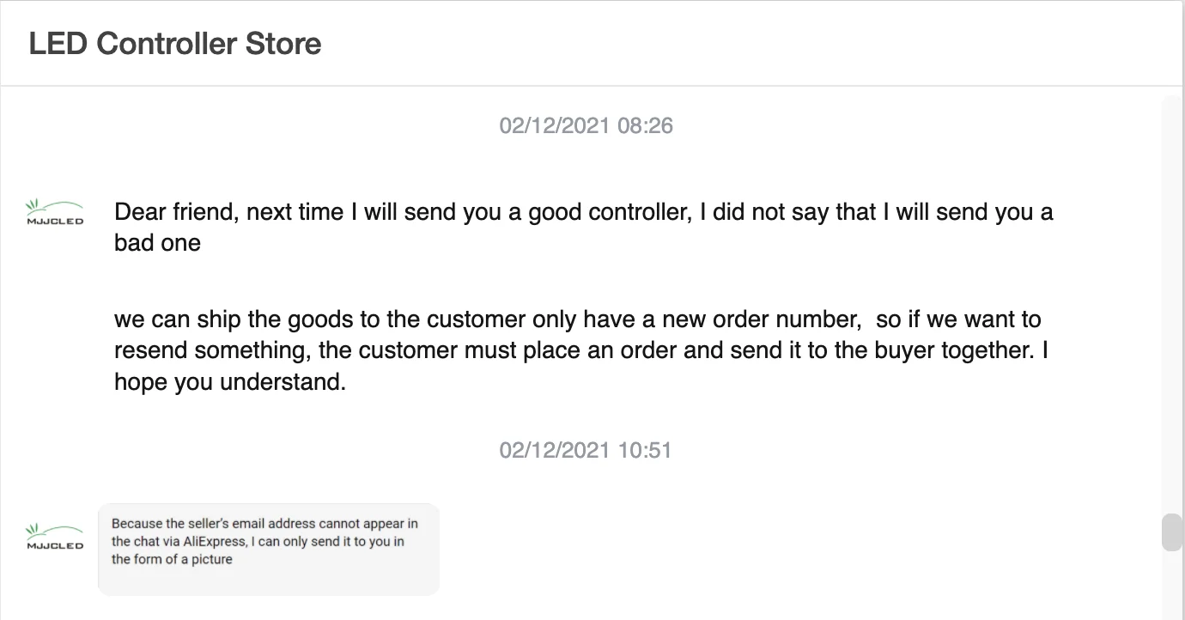
Task: Click the 02/12/2021 10:51 timestamp
Action: [x=586, y=450]
